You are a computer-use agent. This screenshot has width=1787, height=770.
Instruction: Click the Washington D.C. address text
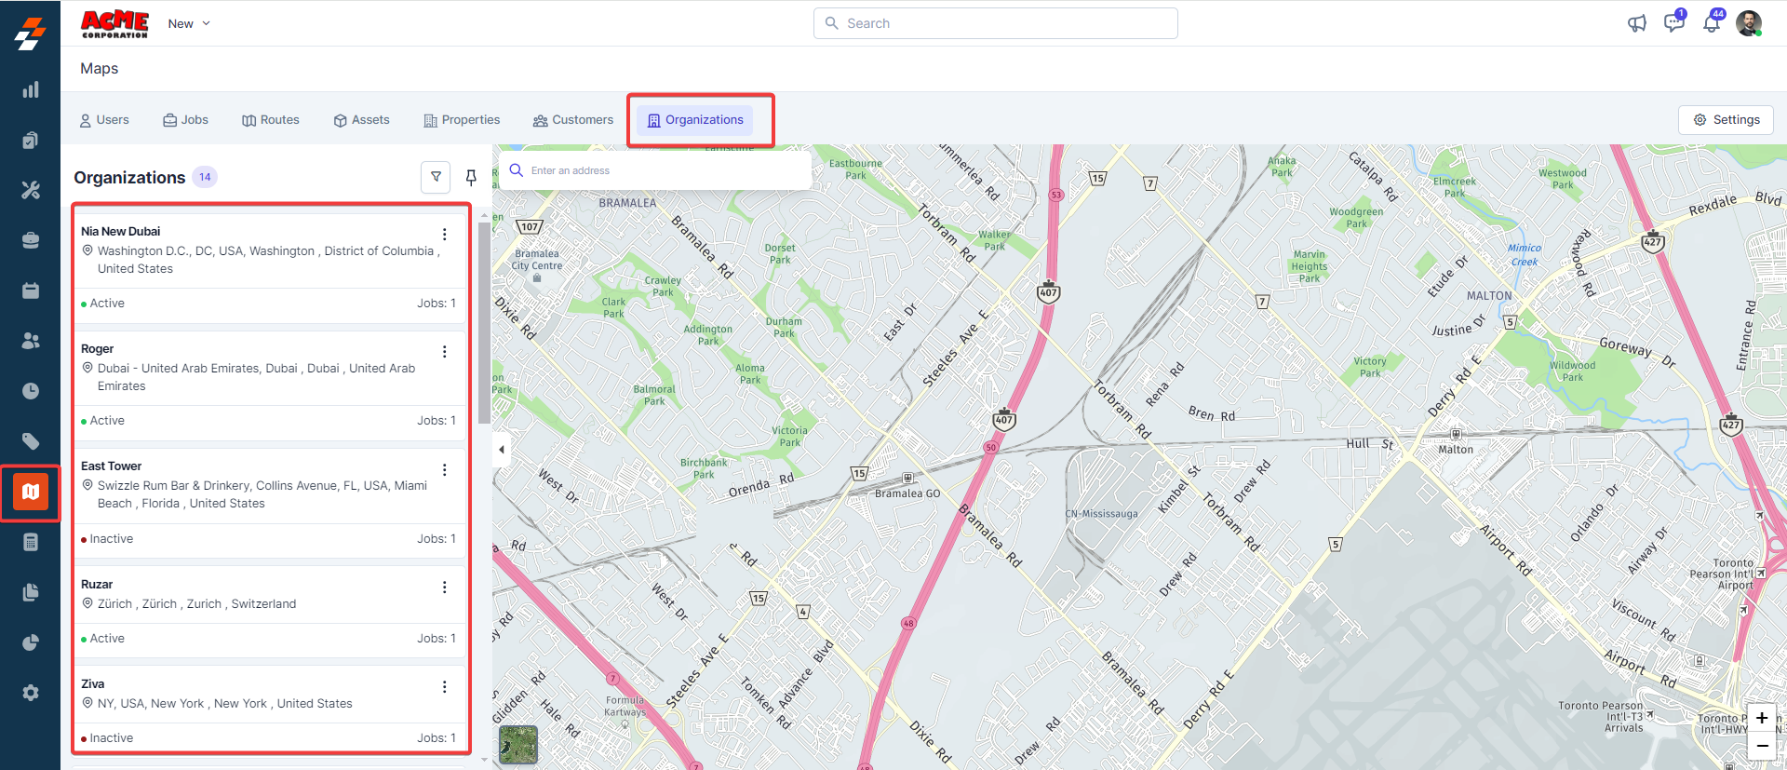pos(269,260)
